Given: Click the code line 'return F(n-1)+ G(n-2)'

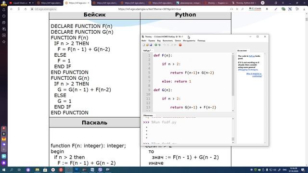Looking at the screenshot, I should click(x=192, y=73).
